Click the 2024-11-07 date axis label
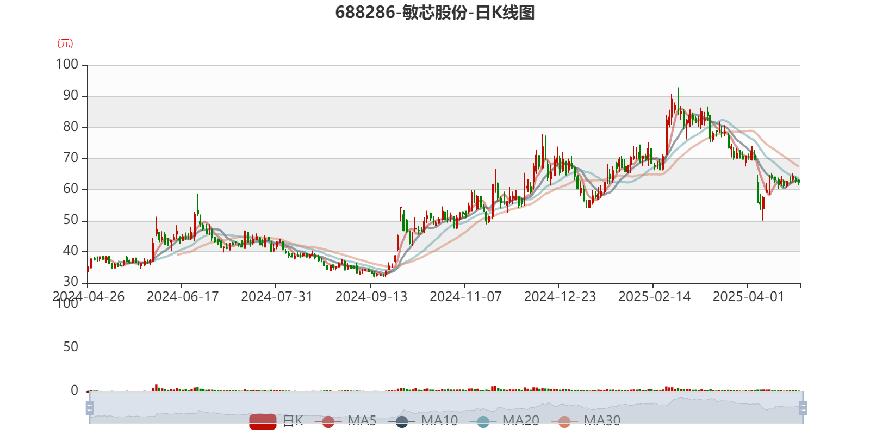This screenshot has width=870, height=435. point(465,296)
